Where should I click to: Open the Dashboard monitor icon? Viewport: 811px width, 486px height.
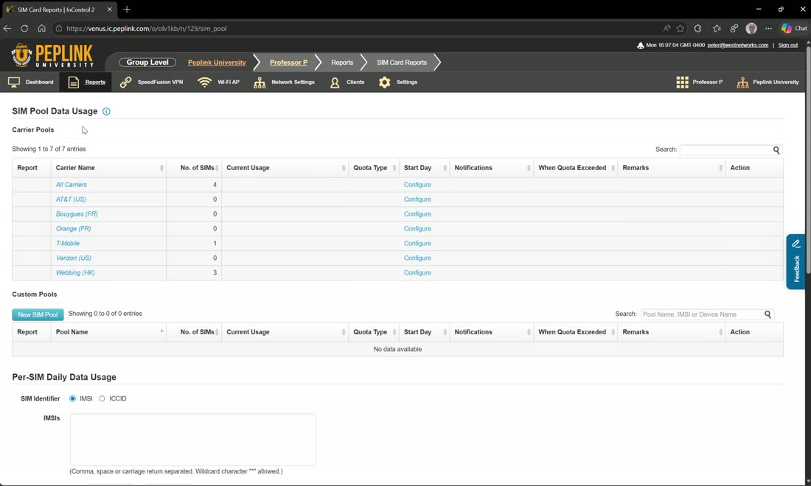point(14,82)
